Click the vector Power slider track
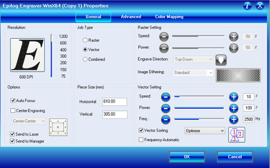Screen dimensions: 270x168 click(x=199, y=108)
